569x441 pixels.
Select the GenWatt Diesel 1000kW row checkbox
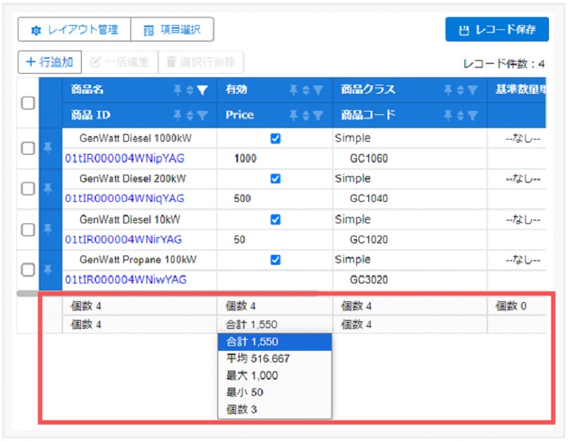pyautogui.click(x=28, y=148)
